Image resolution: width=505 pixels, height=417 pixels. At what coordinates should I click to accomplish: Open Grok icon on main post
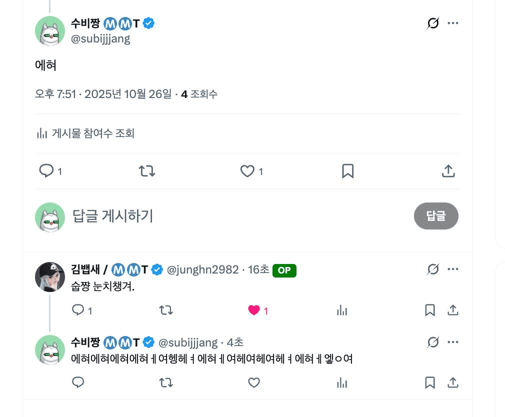(433, 23)
